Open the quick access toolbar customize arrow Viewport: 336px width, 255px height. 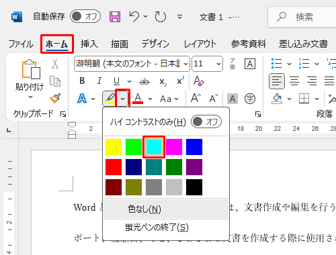[179, 17]
